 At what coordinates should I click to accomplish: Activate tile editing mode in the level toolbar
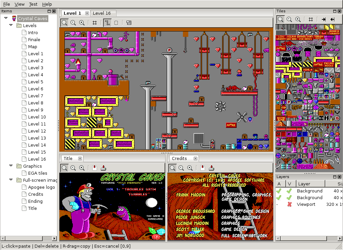pyautogui.click(x=107, y=23)
